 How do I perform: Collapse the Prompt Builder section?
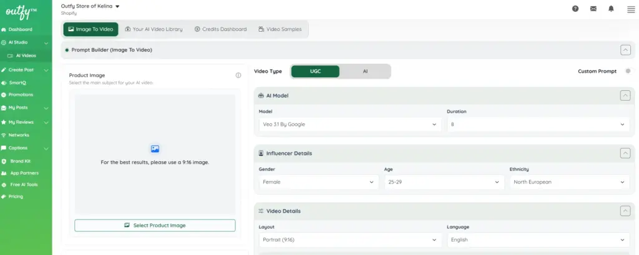[x=625, y=50]
